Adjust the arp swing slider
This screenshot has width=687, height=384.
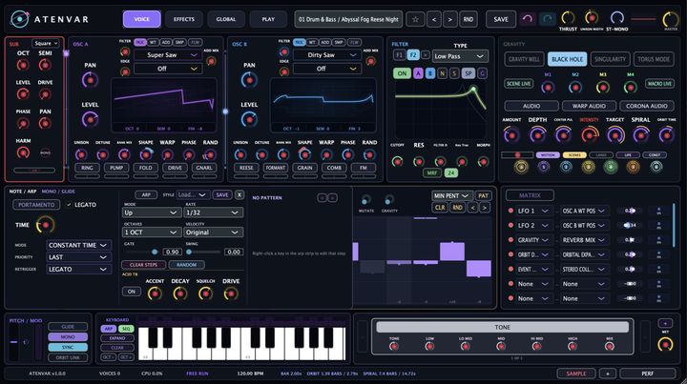(203, 252)
